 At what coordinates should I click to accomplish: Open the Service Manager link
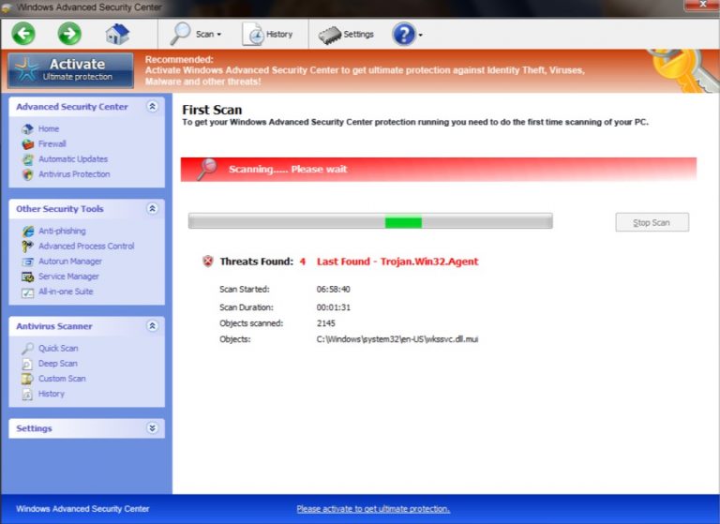(68, 277)
